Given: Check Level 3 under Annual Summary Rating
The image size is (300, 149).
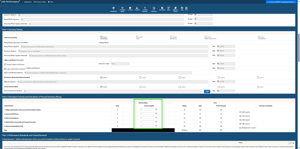Looking at the screenshot, I should click(x=179, y=87).
